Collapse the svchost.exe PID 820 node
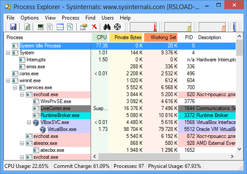247x174 pixels. (22, 94)
